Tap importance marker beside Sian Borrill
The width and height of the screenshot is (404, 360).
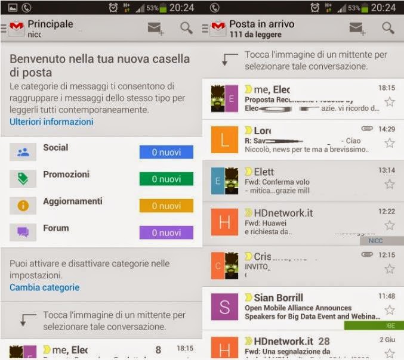pos(248,297)
